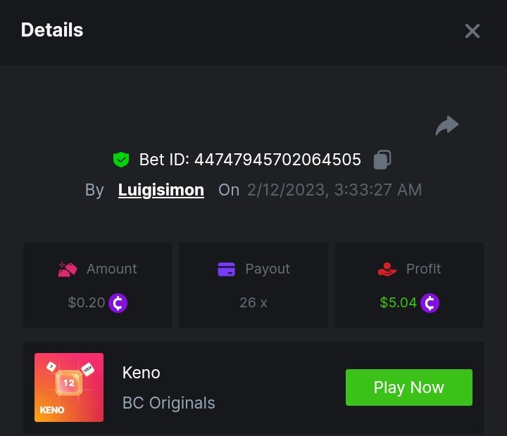Click the Profit hand icon
The height and width of the screenshot is (436, 507).
387,269
